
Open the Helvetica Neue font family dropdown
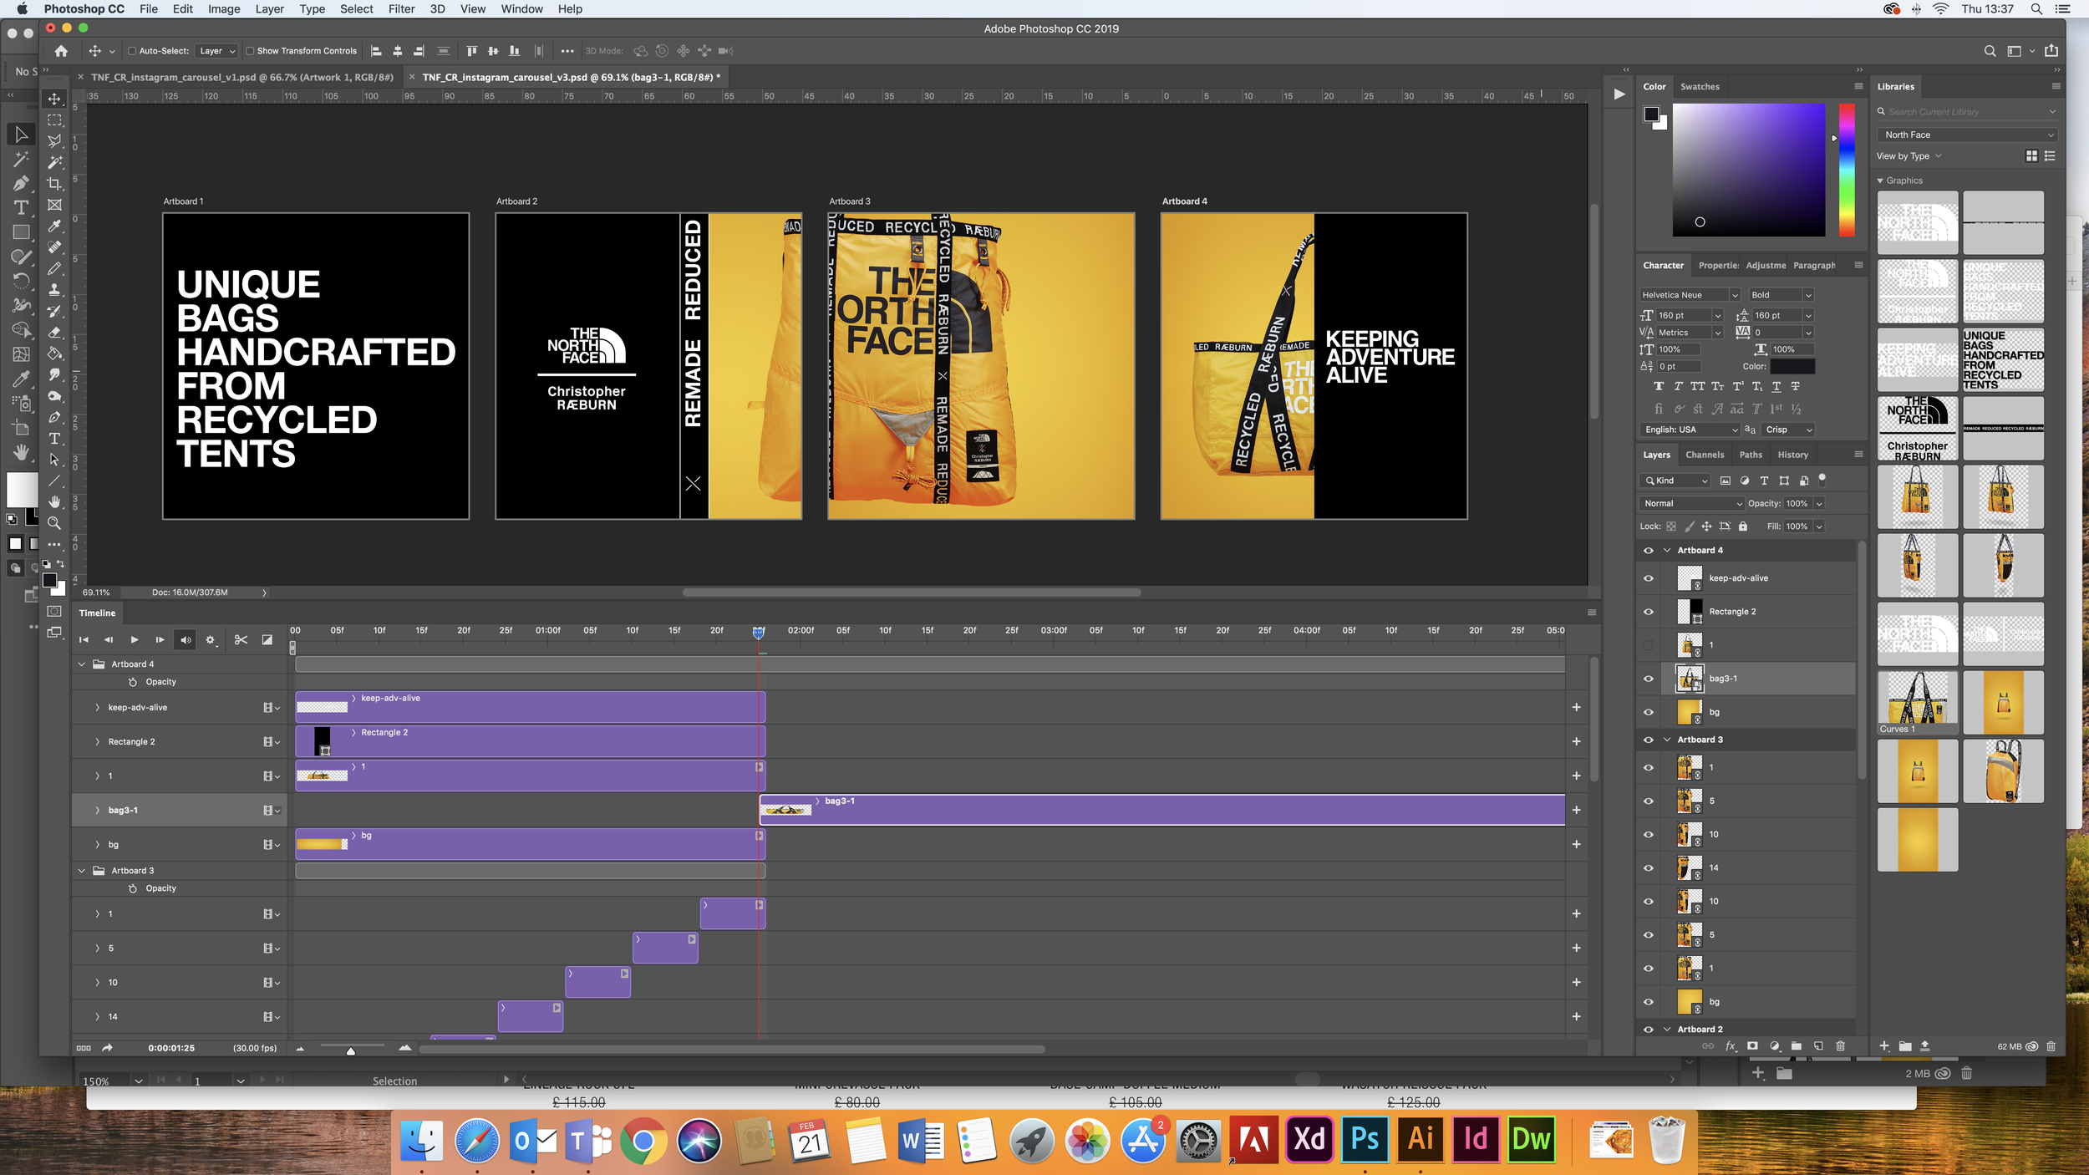click(1735, 295)
